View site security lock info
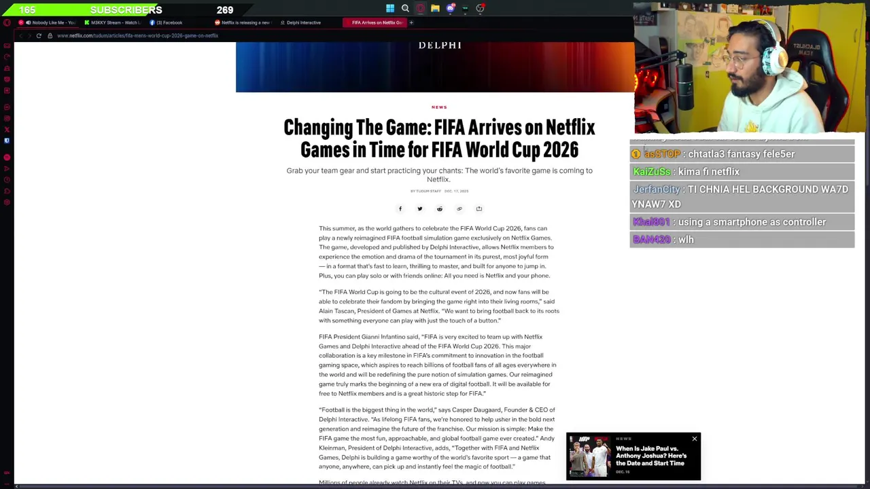The width and height of the screenshot is (870, 489). coord(50,35)
